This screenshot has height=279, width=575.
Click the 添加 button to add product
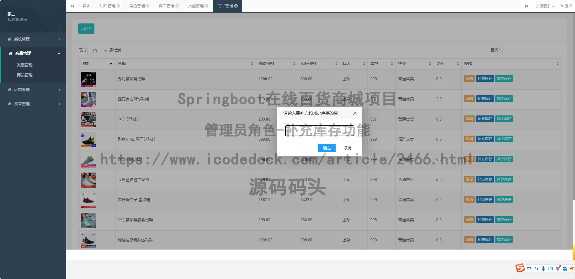coord(86,29)
